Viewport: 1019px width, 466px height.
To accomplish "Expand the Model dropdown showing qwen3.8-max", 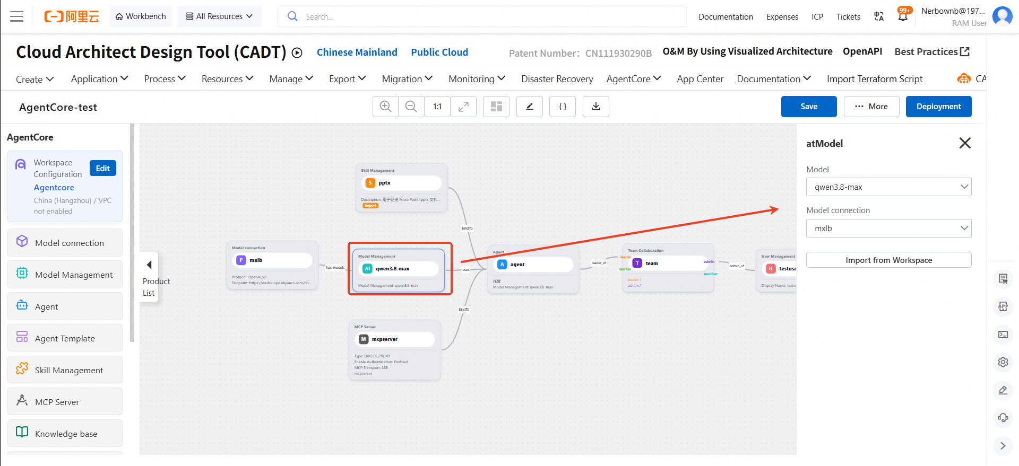I will (x=889, y=187).
